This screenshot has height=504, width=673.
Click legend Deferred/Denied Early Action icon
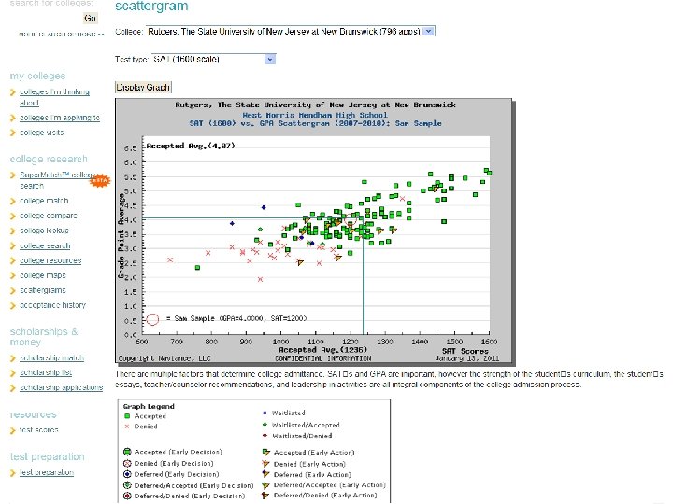tap(265, 496)
